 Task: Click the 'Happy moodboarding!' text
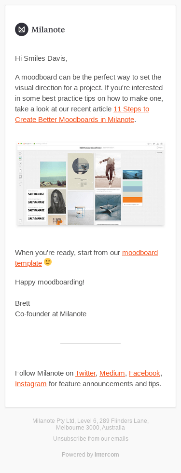click(50, 282)
